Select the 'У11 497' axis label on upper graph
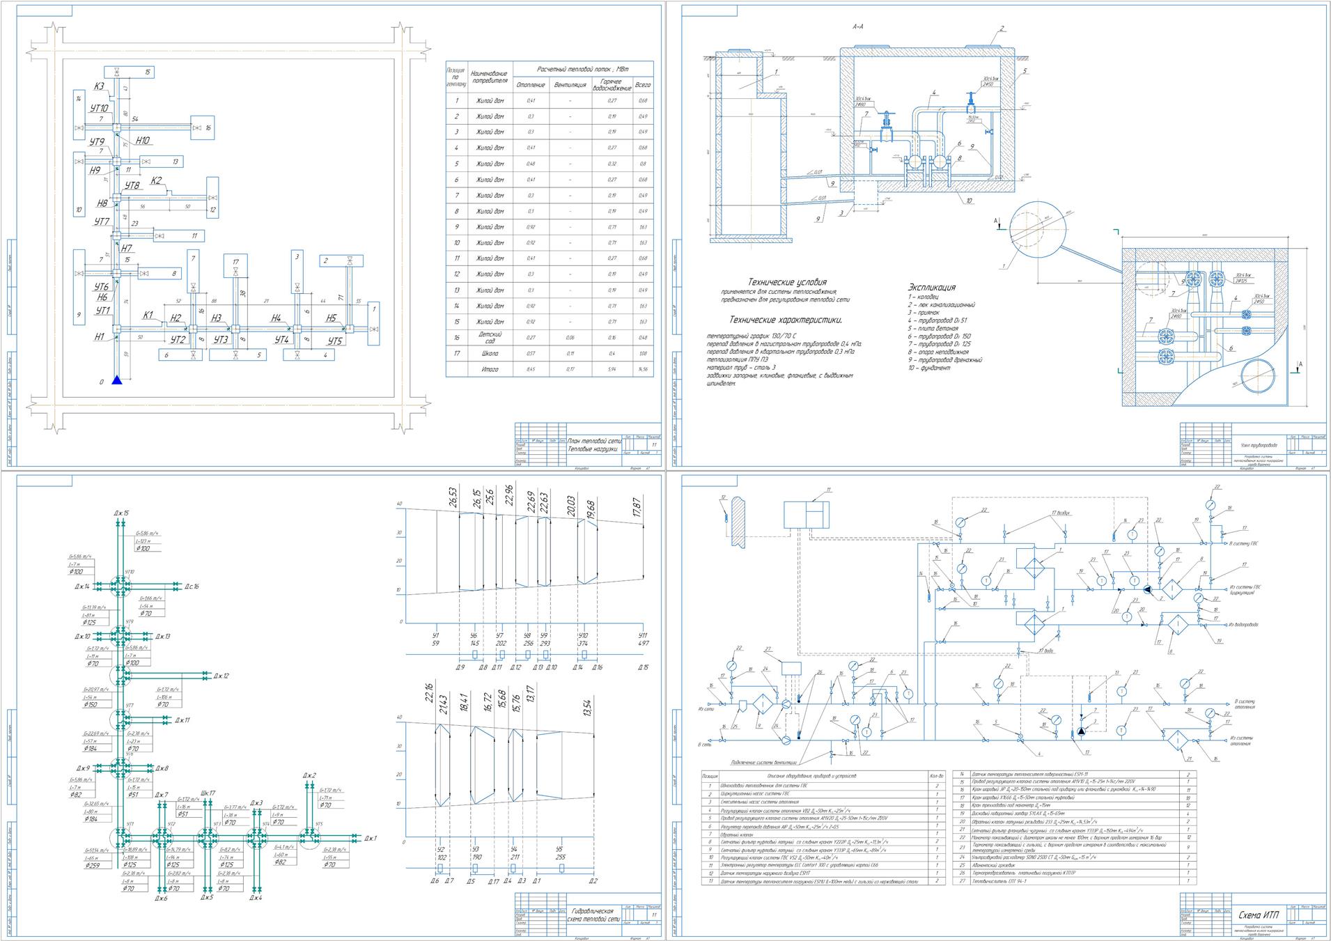Screen dimensions: 1331x941 click(x=643, y=639)
